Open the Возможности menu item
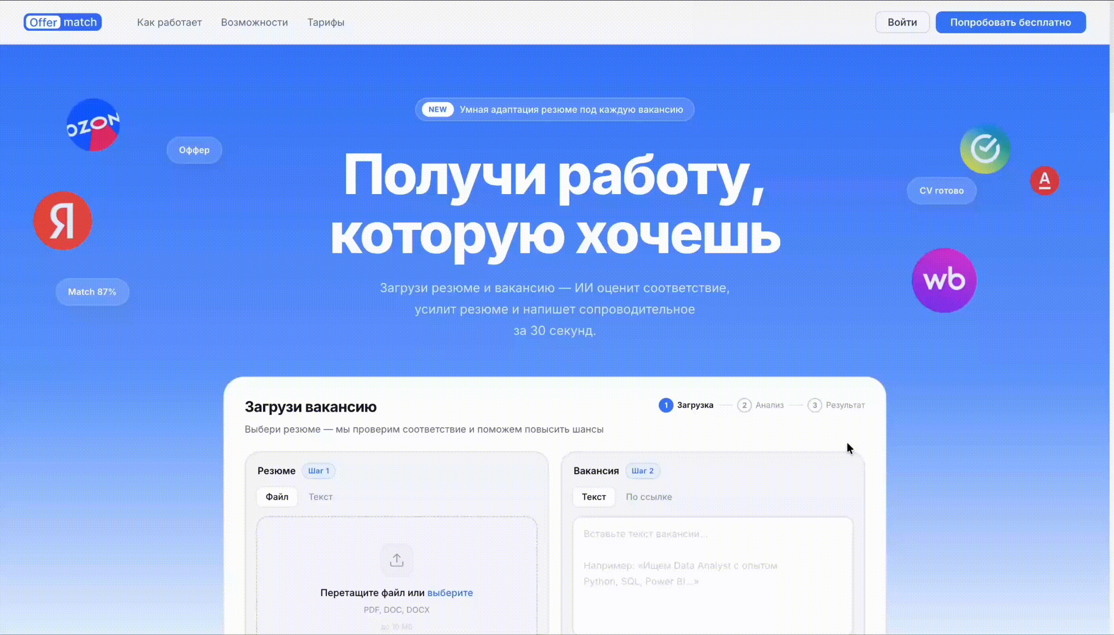The image size is (1114, 635). (x=254, y=22)
